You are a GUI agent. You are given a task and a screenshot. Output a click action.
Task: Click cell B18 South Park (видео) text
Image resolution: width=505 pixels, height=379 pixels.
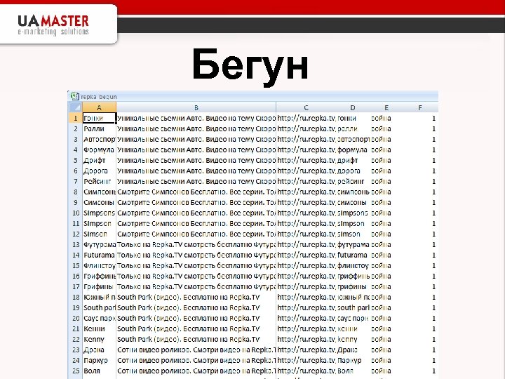(x=196, y=297)
